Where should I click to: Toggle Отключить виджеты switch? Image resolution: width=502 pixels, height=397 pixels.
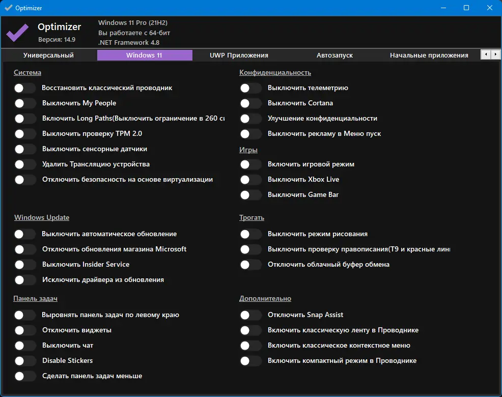pyautogui.click(x=24, y=330)
